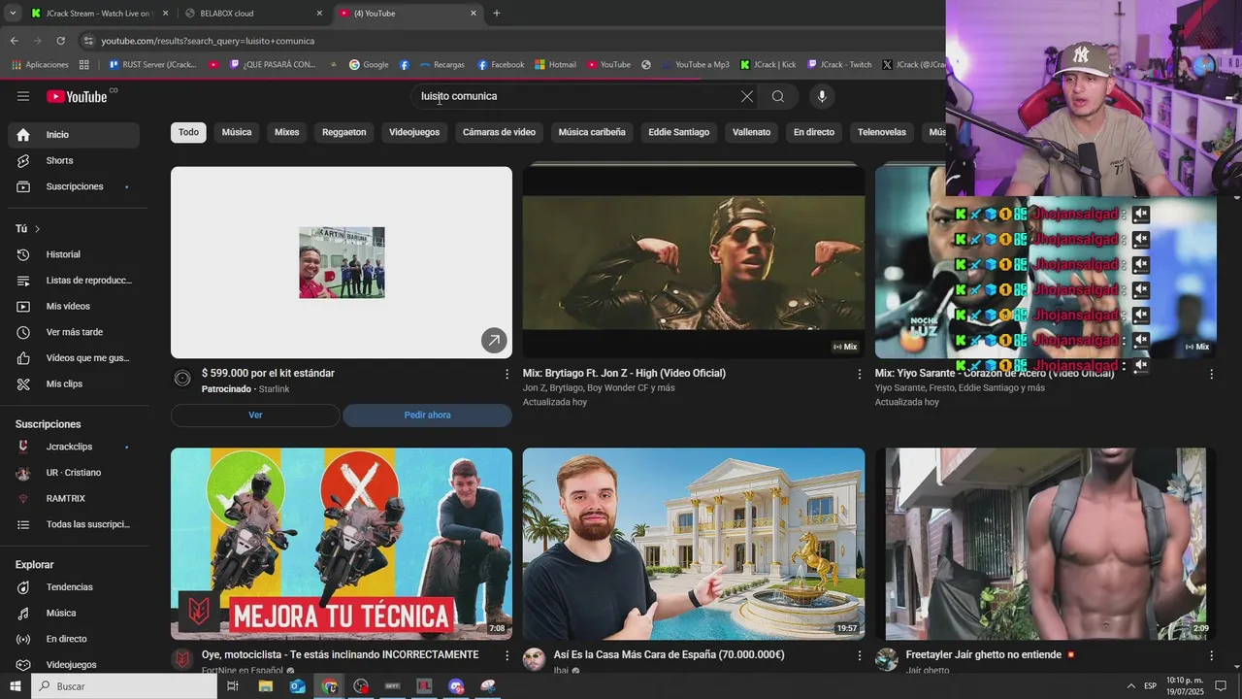This screenshot has width=1242, height=699.
Task: Open Chrome tab search dropdown
Action: 13,14
